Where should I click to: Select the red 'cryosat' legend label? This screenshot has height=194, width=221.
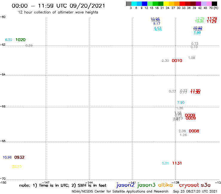click(x=189, y=185)
